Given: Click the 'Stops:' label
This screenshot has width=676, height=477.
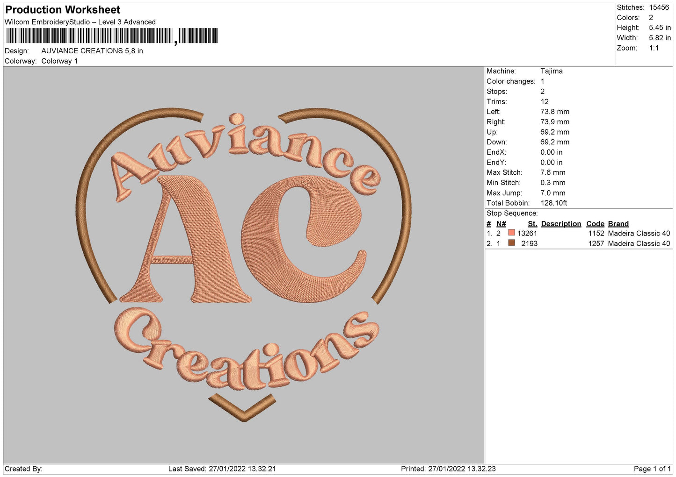Looking at the screenshot, I should tap(497, 92).
